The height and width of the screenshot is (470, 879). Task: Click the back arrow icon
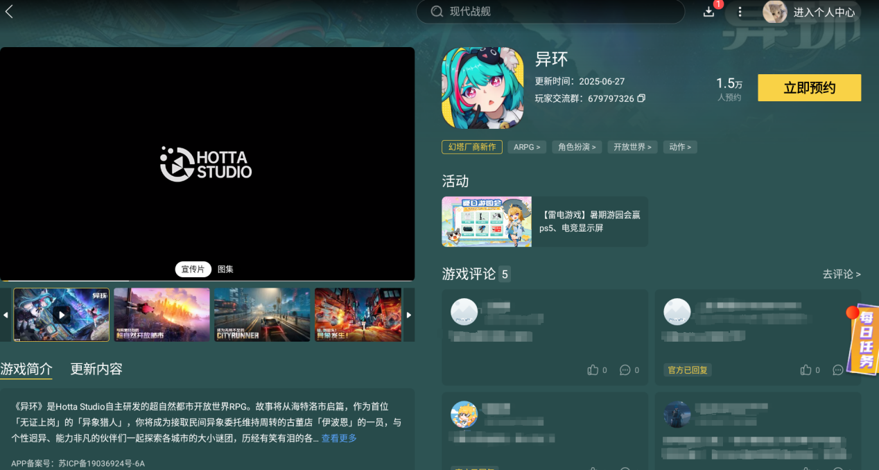tap(9, 12)
